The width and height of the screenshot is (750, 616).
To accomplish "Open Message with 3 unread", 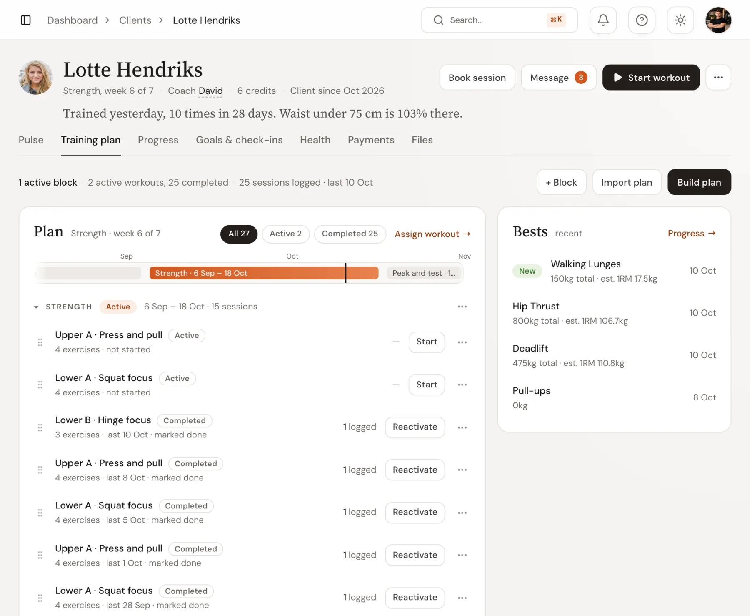I will (558, 78).
